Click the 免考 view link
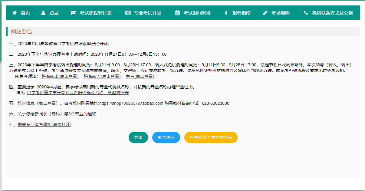This screenshot has width=365, height=191. tap(140, 76)
